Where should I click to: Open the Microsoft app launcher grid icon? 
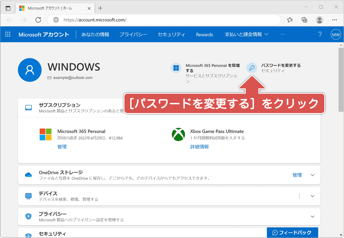pos(8,34)
